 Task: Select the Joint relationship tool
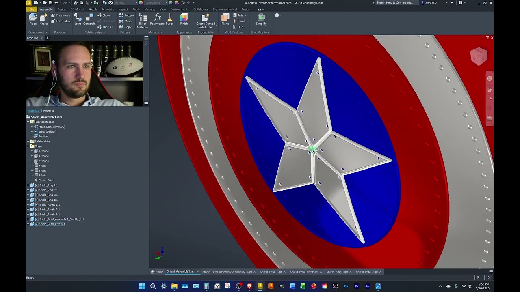coord(78,19)
